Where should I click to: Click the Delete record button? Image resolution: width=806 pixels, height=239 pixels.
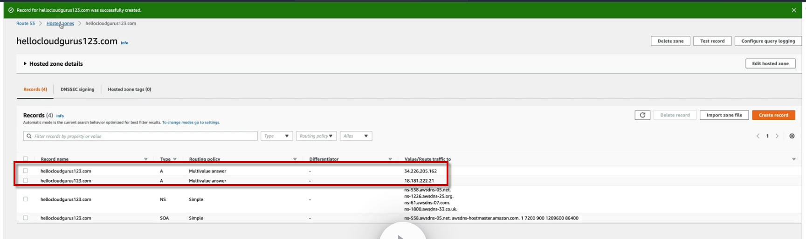coord(675,115)
